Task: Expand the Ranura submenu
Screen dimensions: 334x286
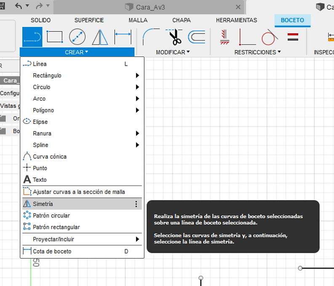Action: click(82, 133)
